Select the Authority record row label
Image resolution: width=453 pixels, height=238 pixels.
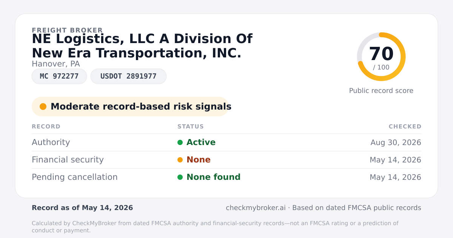point(51,142)
